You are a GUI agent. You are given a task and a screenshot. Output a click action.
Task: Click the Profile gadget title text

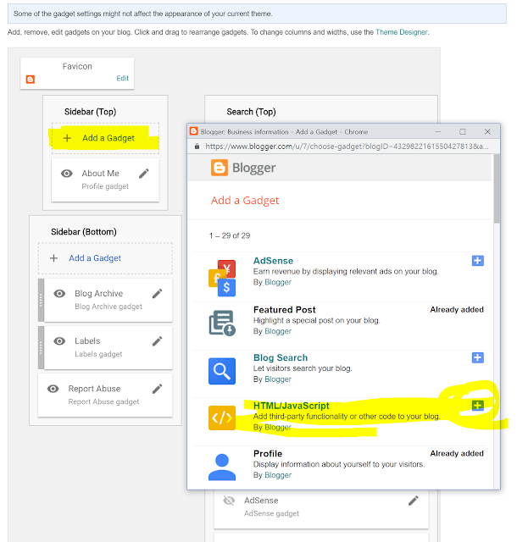tap(268, 454)
